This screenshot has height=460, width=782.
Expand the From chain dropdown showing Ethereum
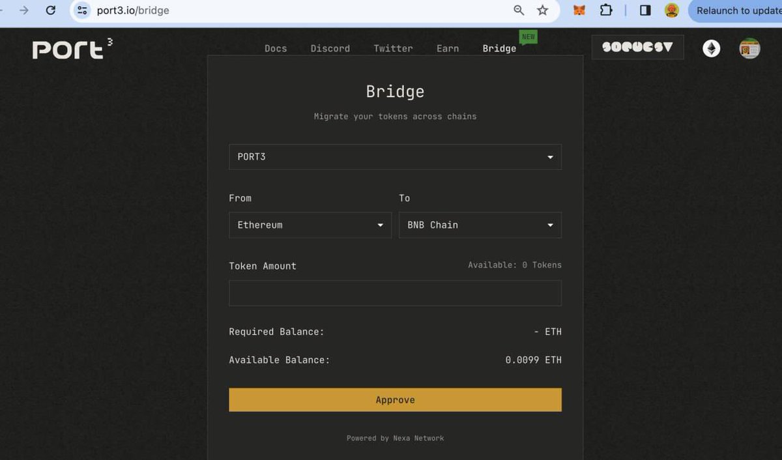coord(310,225)
